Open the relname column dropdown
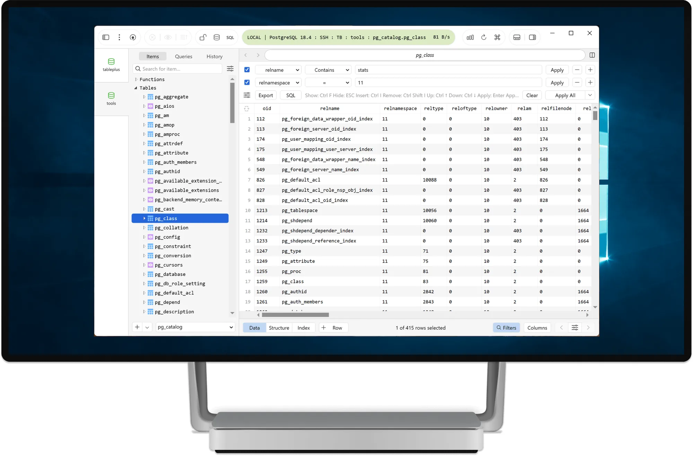This screenshot has height=464, width=693. click(278, 70)
